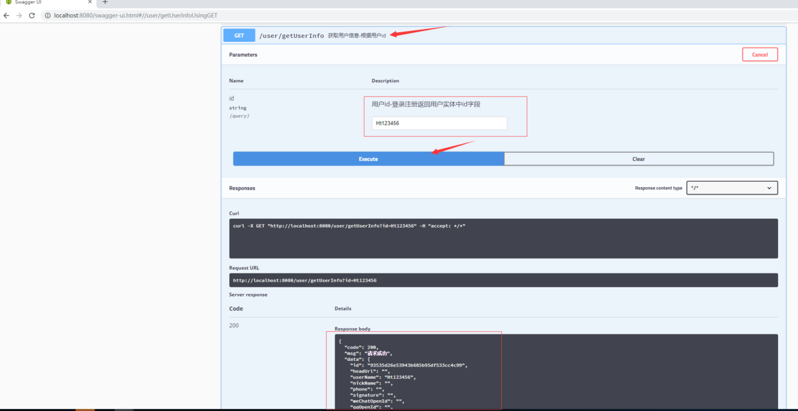The image size is (798, 411).
Task: Click the "userName": "Ht123456" response line
Action: point(383,377)
